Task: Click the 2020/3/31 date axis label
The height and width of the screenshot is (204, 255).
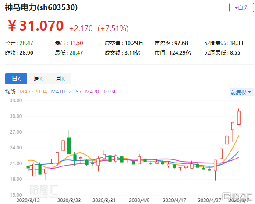Action: 104,200
